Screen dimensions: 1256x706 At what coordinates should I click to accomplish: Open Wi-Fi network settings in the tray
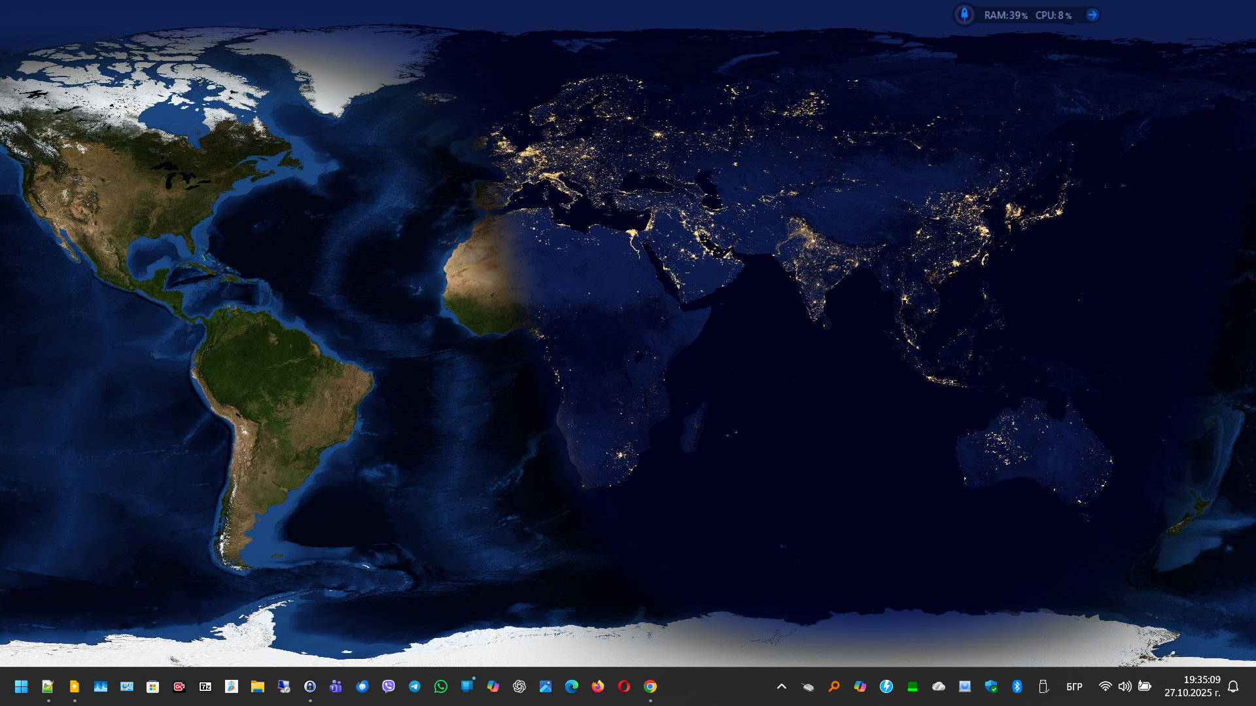coord(1105,686)
